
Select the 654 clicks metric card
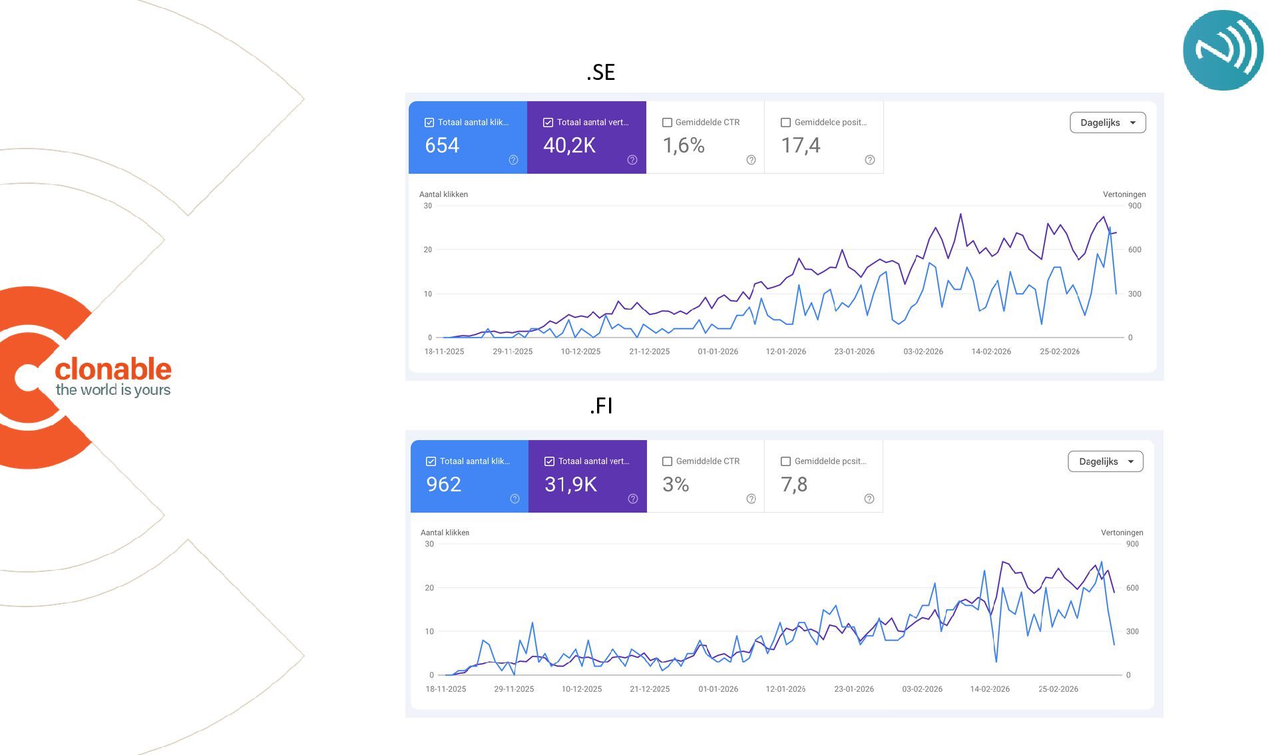point(468,137)
